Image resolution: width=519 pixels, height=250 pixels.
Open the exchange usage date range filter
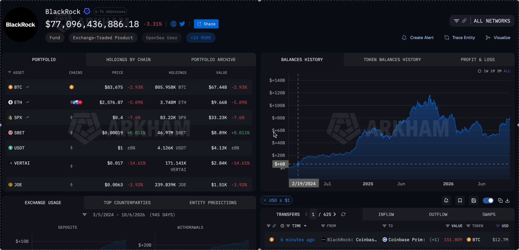pyautogui.click(x=85, y=215)
